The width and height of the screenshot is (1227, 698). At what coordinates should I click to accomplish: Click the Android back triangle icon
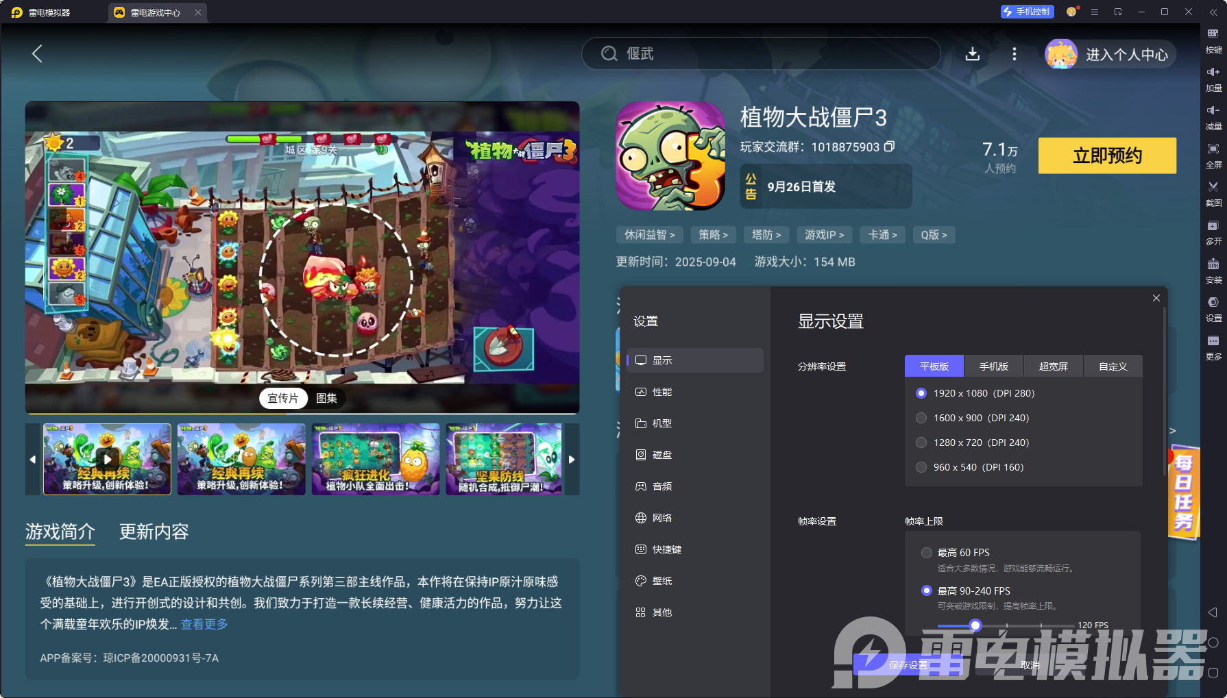point(1213,612)
